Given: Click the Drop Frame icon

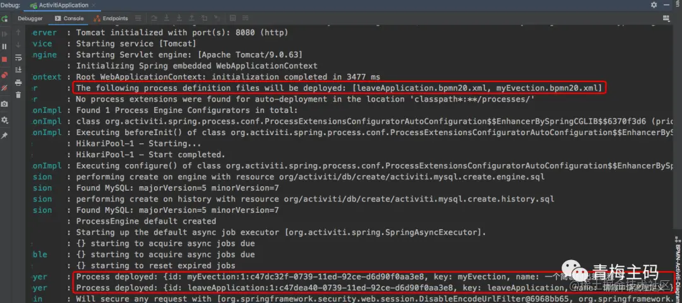Looking at the screenshot, I should tap(205, 18).
